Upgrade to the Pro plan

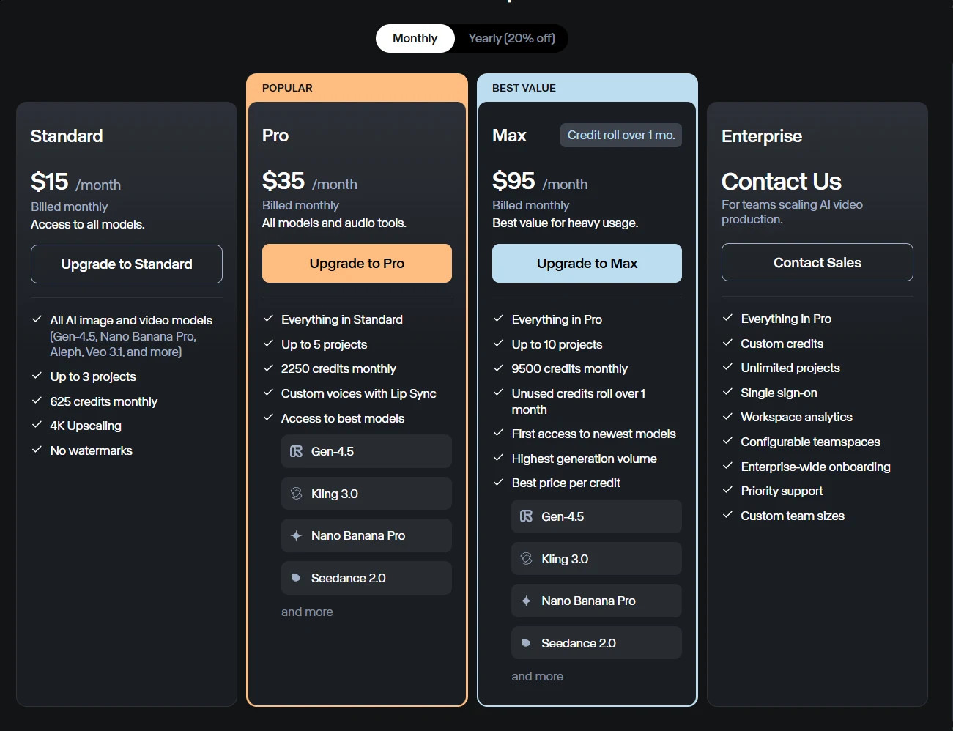click(x=357, y=263)
